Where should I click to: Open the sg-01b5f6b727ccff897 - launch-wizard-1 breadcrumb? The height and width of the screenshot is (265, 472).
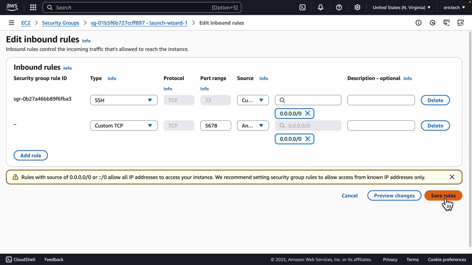[139, 23]
